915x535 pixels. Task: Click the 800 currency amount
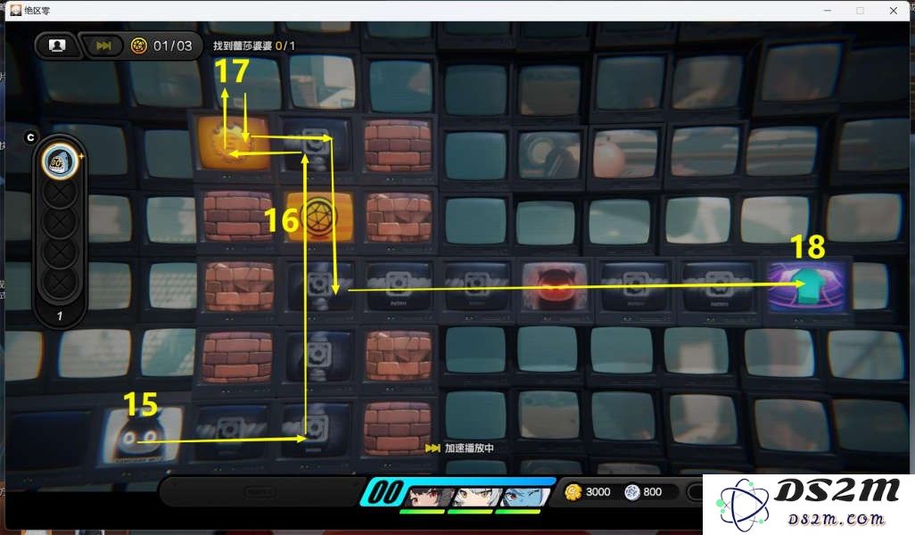click(x=653, y=492)
